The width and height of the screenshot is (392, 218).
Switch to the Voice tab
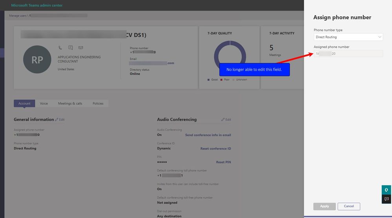(44, 104)
